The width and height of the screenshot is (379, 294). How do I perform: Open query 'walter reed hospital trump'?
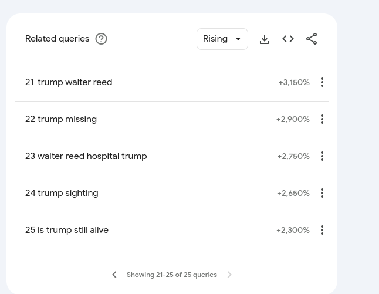(92, 156)
